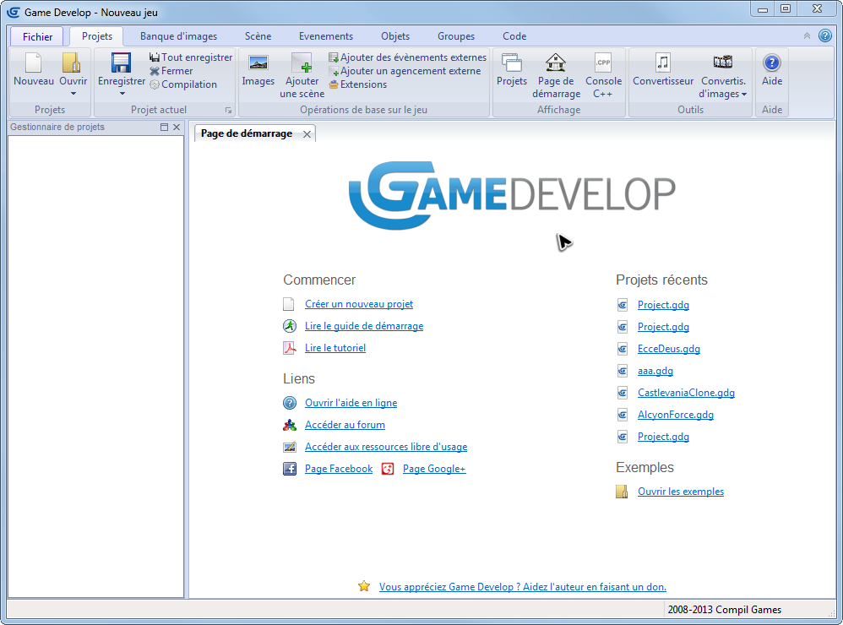Viewport: 843px width, 625px height.
Task: Click the PDF icon beside Lire le tutoriel
Action: click(289, 348)
